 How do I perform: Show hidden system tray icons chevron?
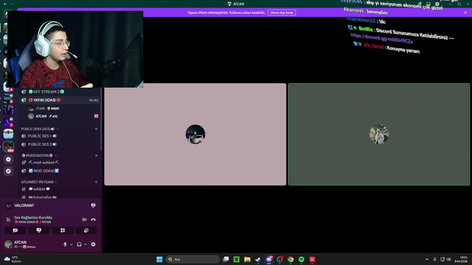427,259
